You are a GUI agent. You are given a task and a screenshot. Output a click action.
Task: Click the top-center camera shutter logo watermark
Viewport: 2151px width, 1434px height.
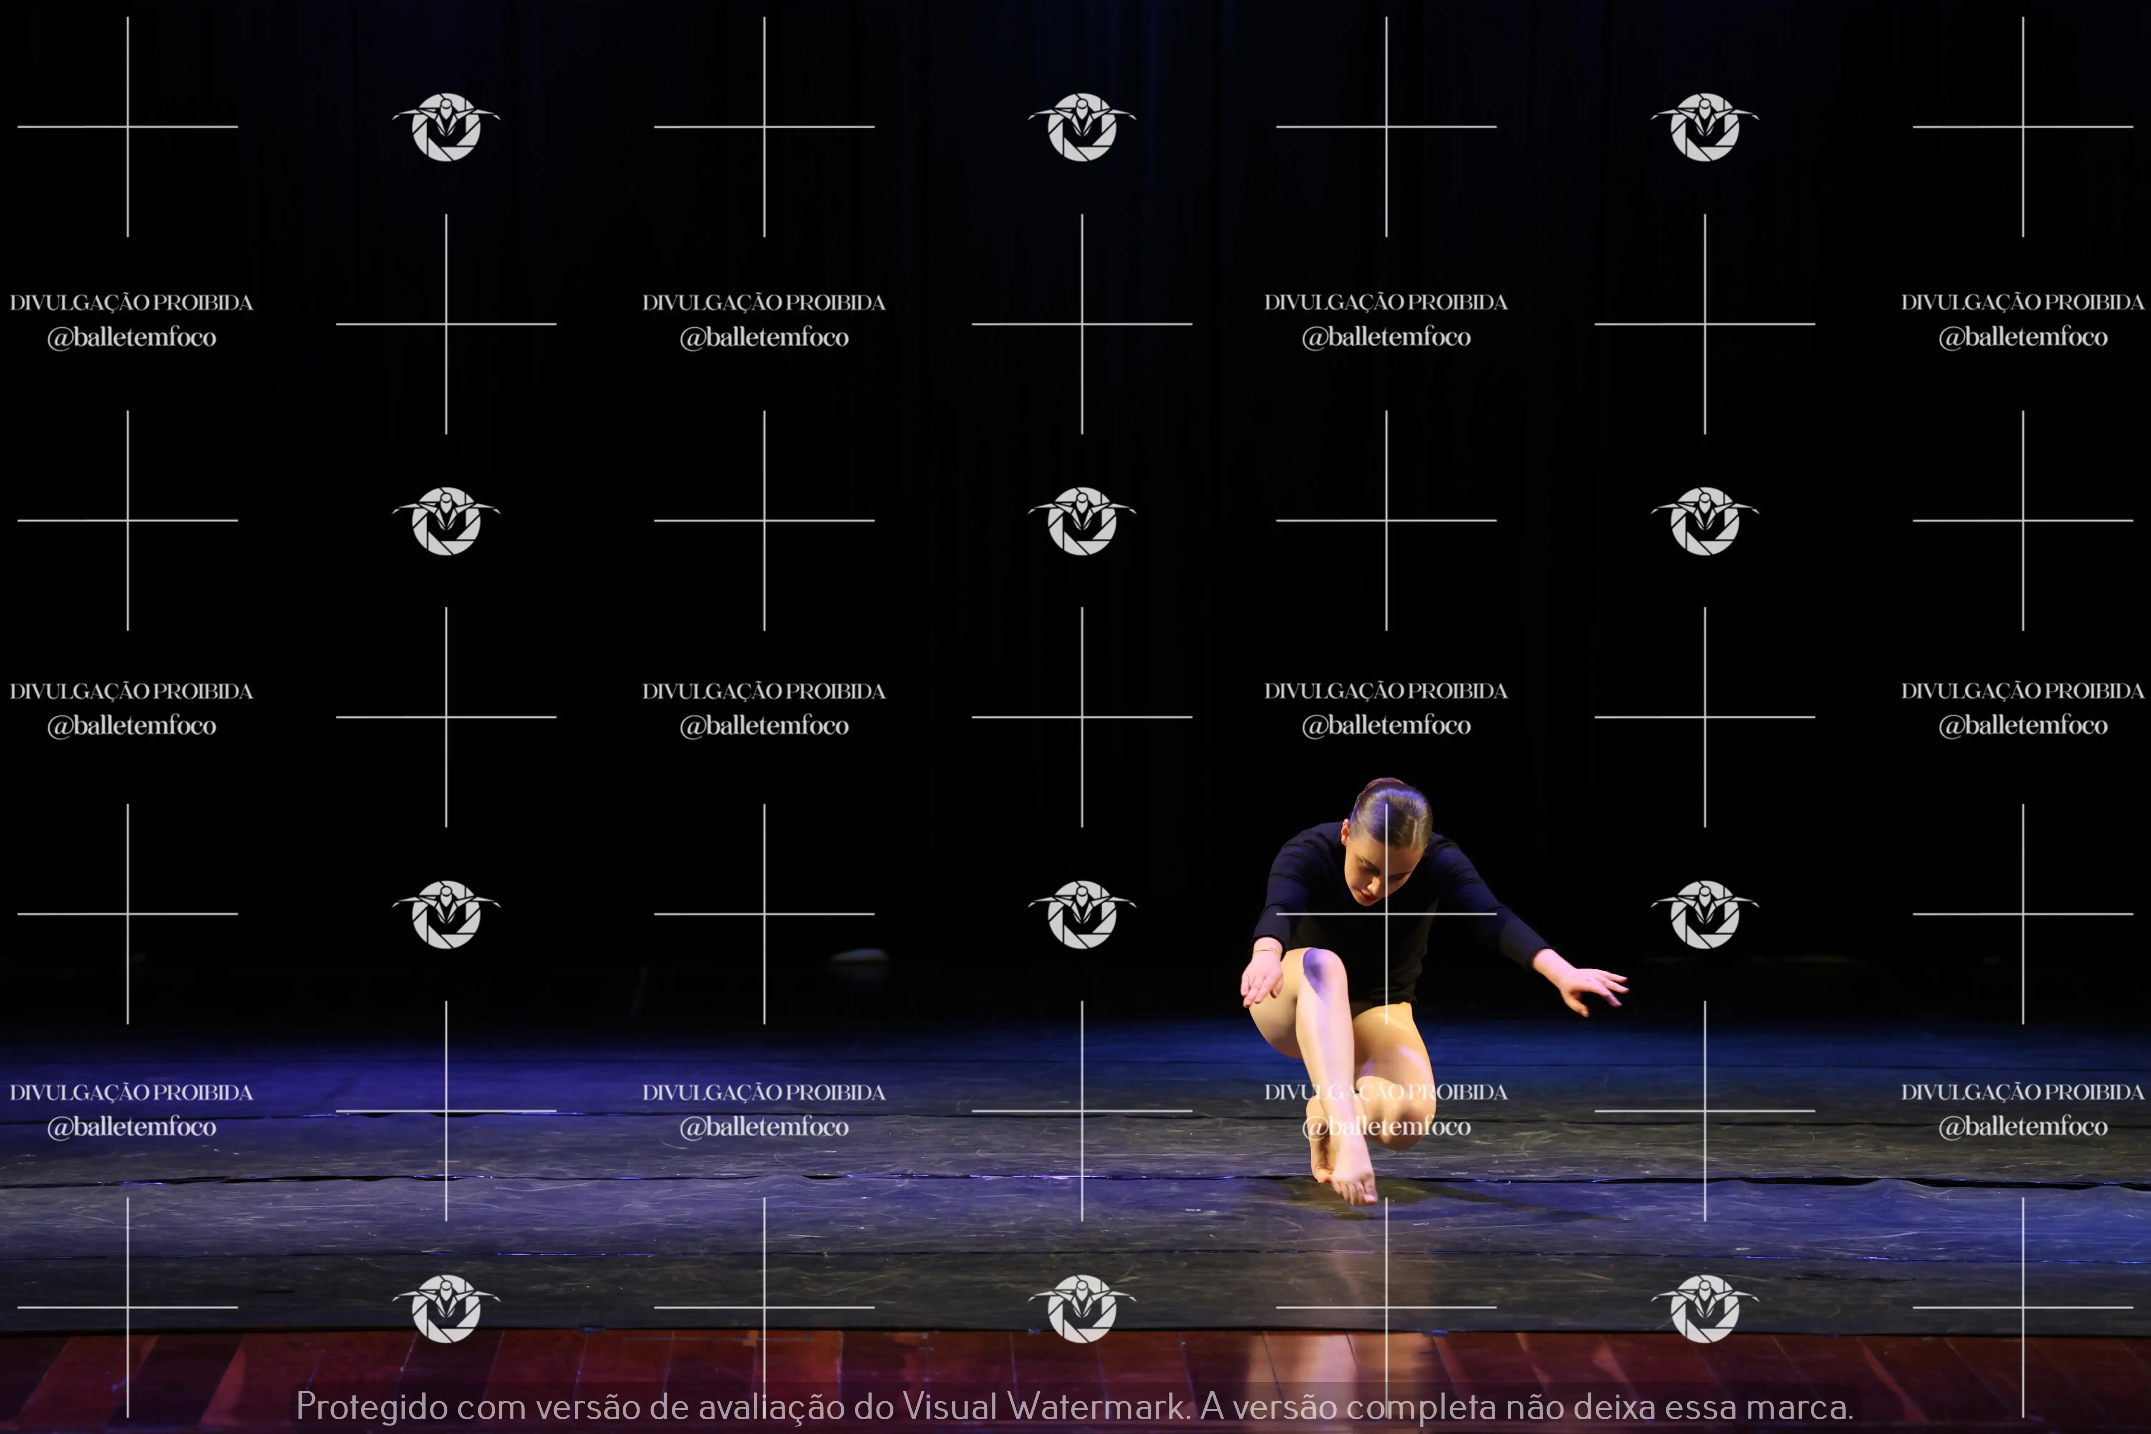pyautogui.click(x=1082, y=127)
